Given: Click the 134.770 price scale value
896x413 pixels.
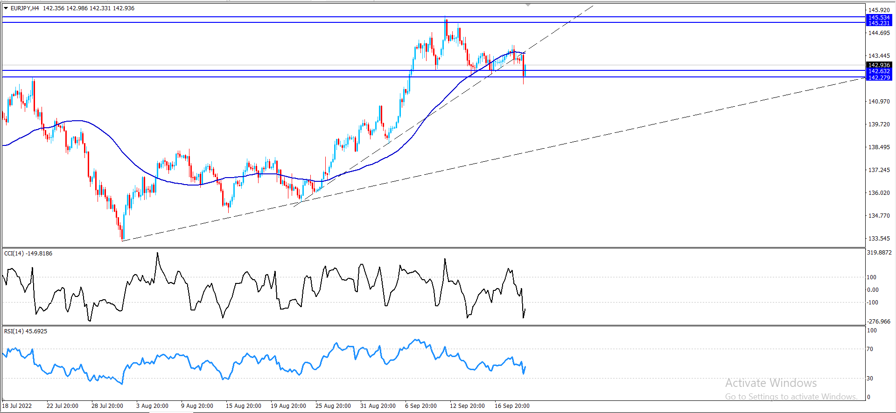Looking at the screenshot, I should [879, 216].
